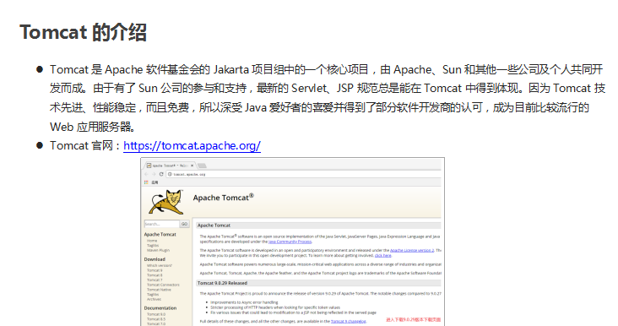Click the reload icon in embedded browser screenshot

point(160,174)
